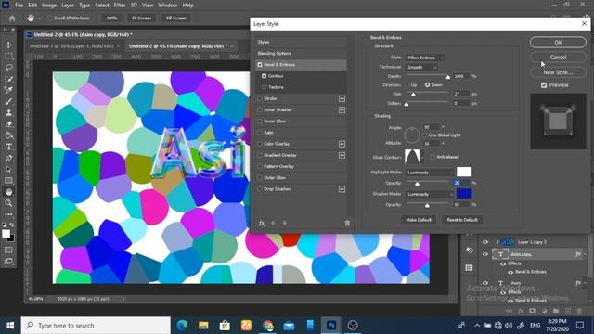594x334 pixels.
Task: Enable the Texture checkbox
Action: point(264,87)
